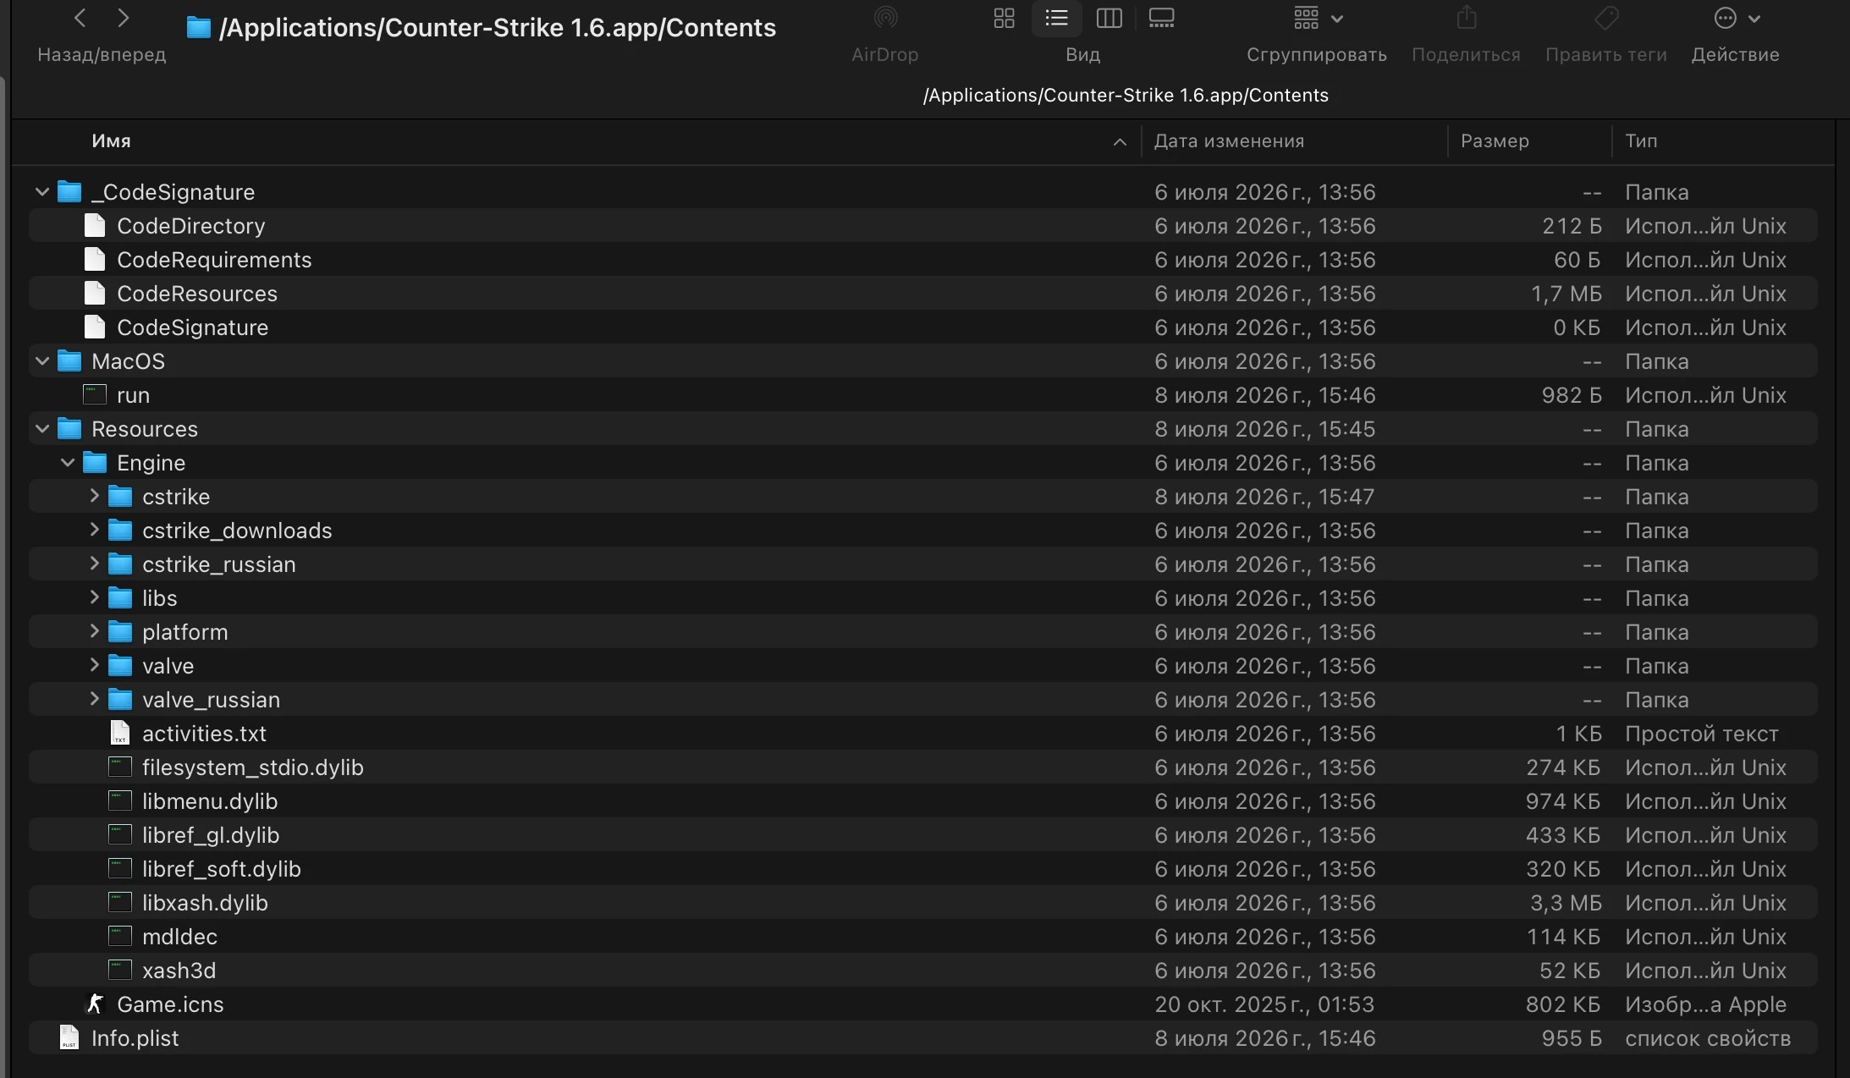Select the cstrike folder name

(x=176, y=497)
